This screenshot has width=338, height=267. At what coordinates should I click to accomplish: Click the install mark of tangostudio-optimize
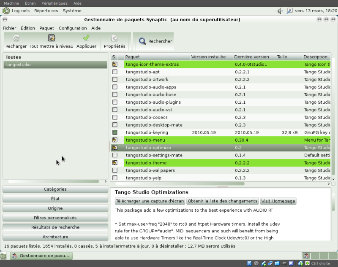click(x=114, y=147)
